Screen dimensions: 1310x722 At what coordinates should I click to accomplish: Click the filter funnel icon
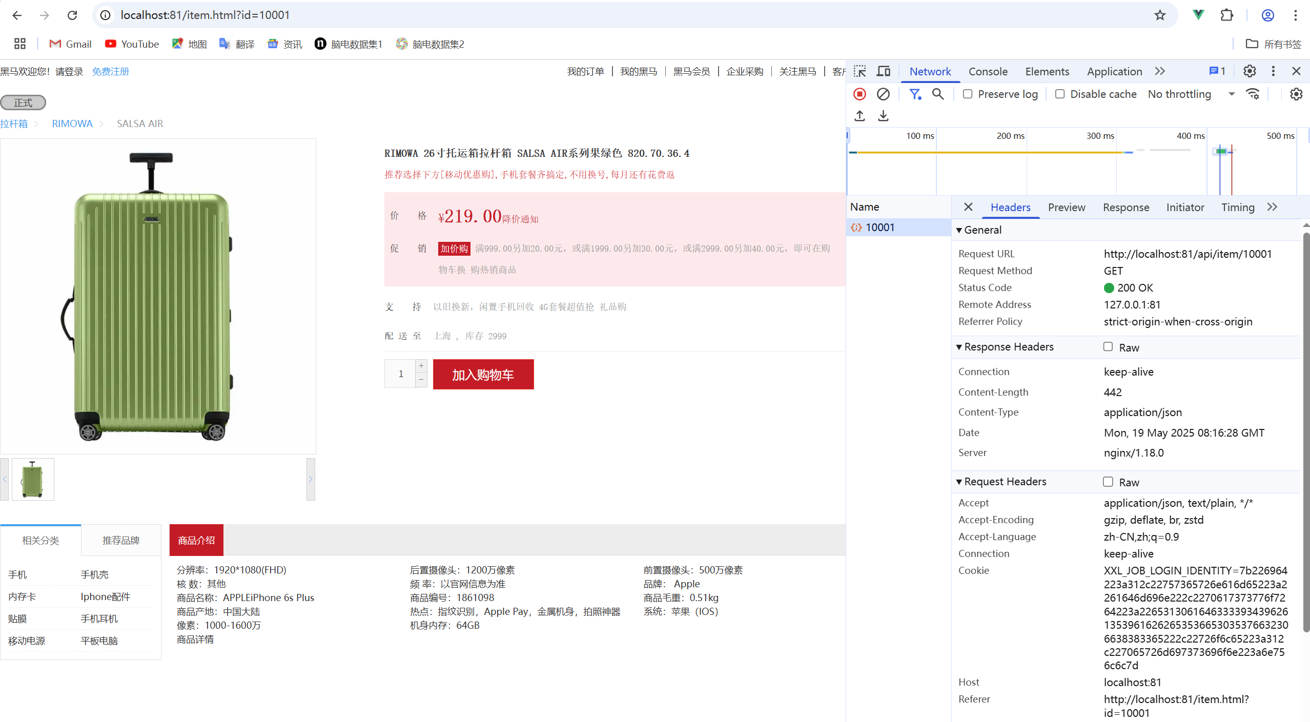point(915,94)
